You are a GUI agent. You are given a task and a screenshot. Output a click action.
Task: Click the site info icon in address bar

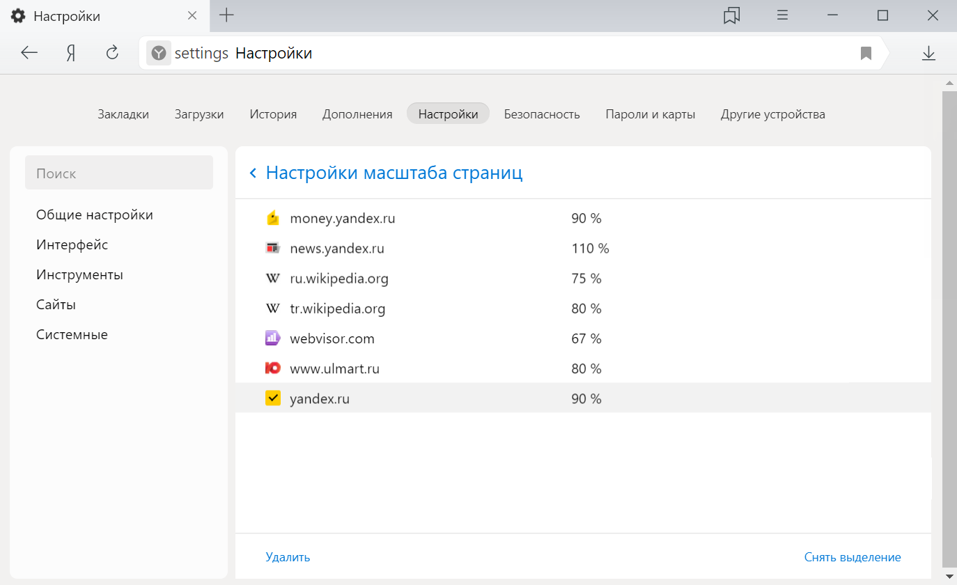[159, 53]
